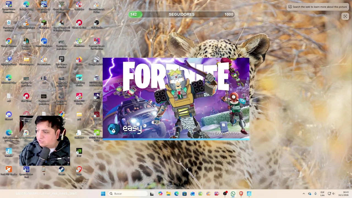Open Cliente de Riot shortcut

79,25
